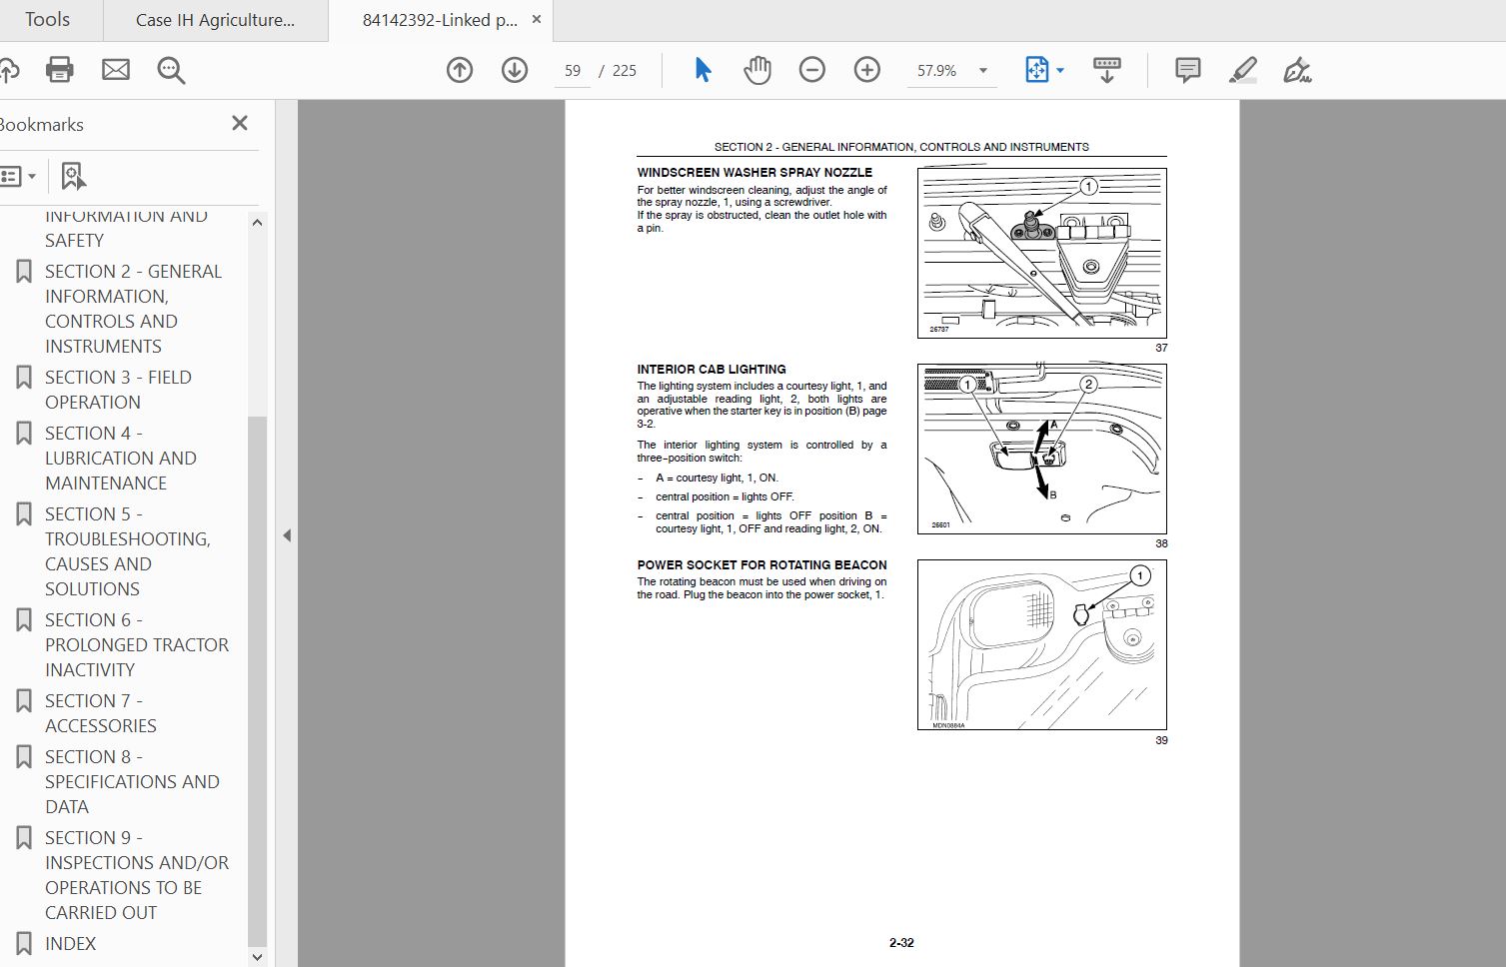Go to previous page arrow
This screenshot has width=1506, height=967.
pos(460,70)
